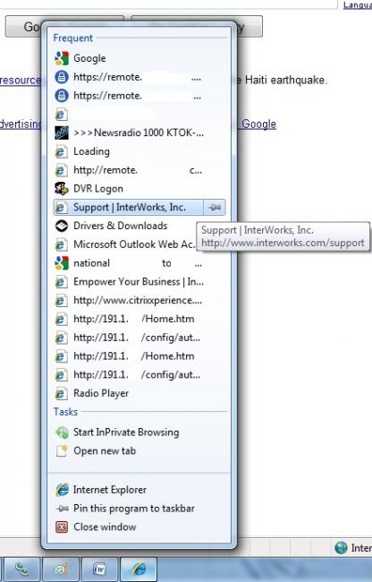
Task: Open Empower Your Business entry
Action: pos(139,282)
